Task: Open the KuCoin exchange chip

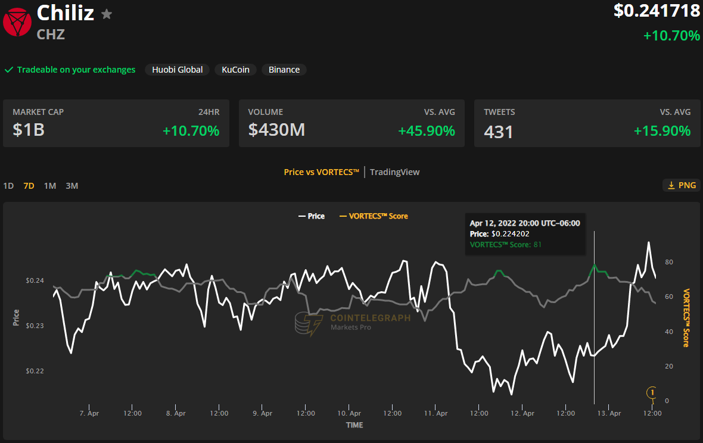Action: 235,70
